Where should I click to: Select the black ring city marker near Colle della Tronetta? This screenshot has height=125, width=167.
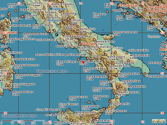(x=57, y=35)
